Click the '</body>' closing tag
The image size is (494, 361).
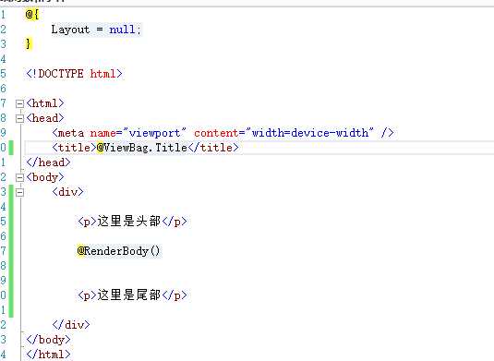[x=49, y=340]
